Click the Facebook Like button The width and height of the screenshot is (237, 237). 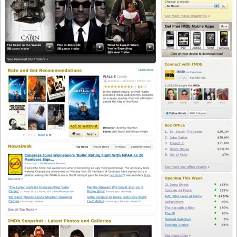pyautogui.click(x=182, y=78)
